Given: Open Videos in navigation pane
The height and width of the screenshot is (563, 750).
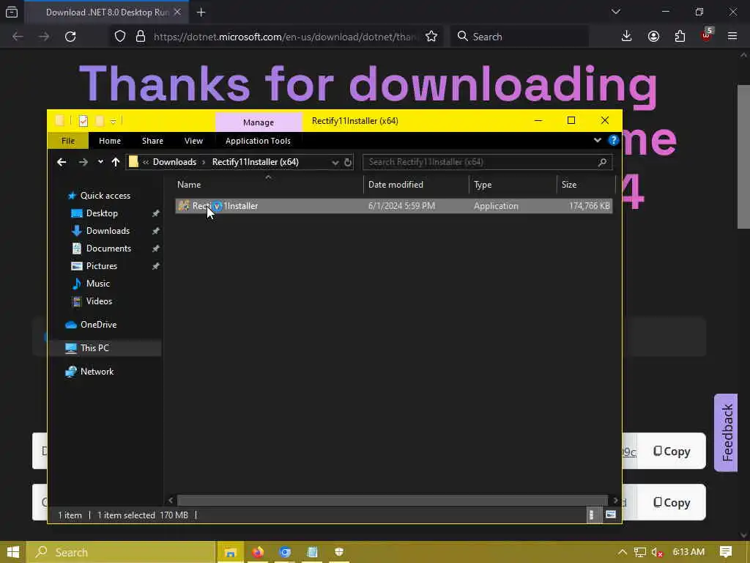Looking at the screenshot, I should (99, 301).
